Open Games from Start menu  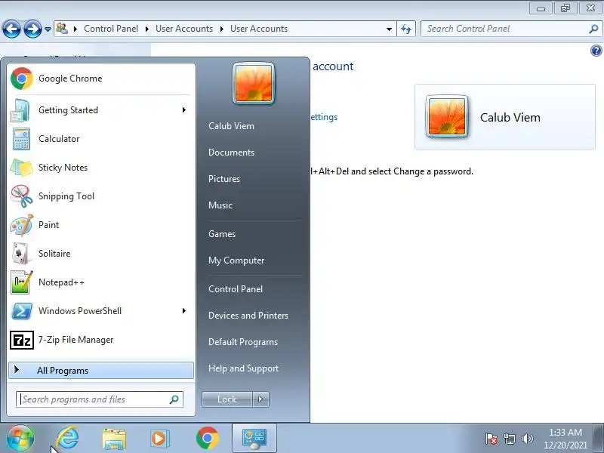click(222, 234)
